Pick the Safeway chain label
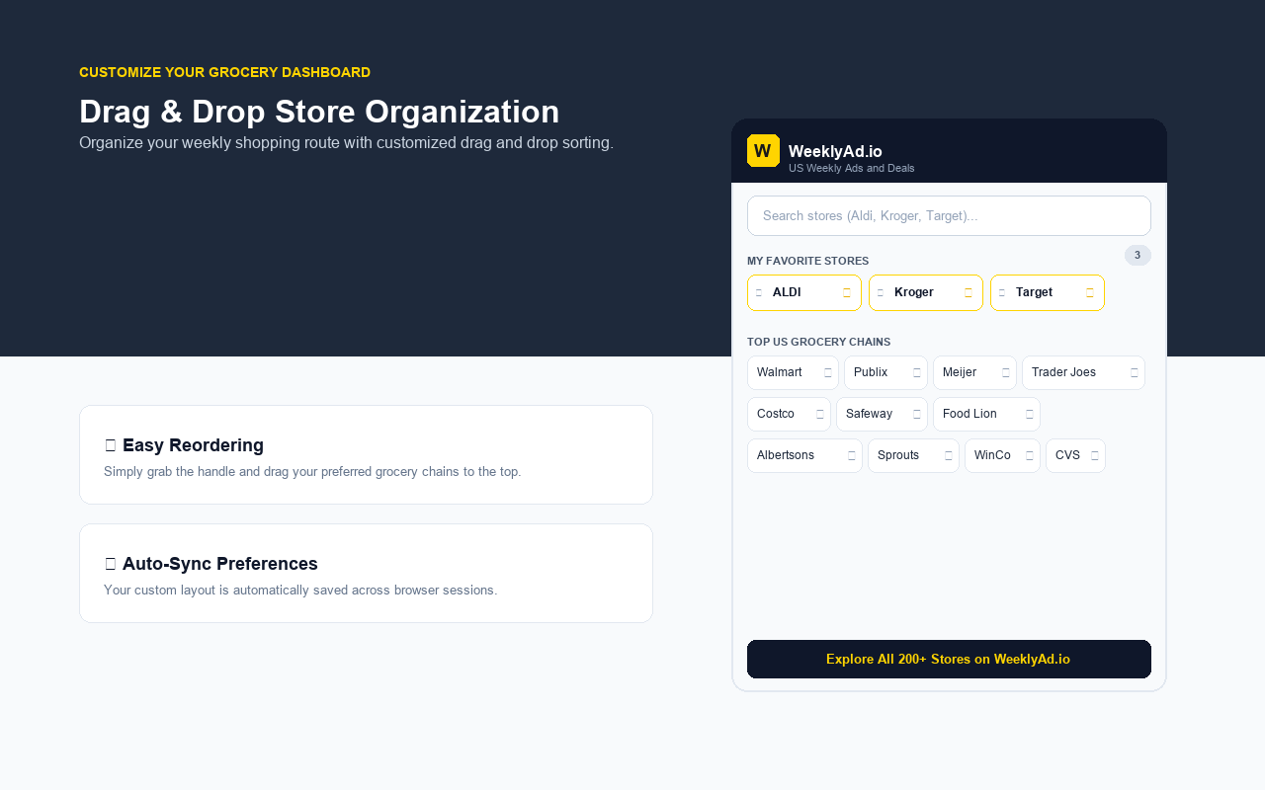Screen dimensions: 1265x790 [869, 414]
